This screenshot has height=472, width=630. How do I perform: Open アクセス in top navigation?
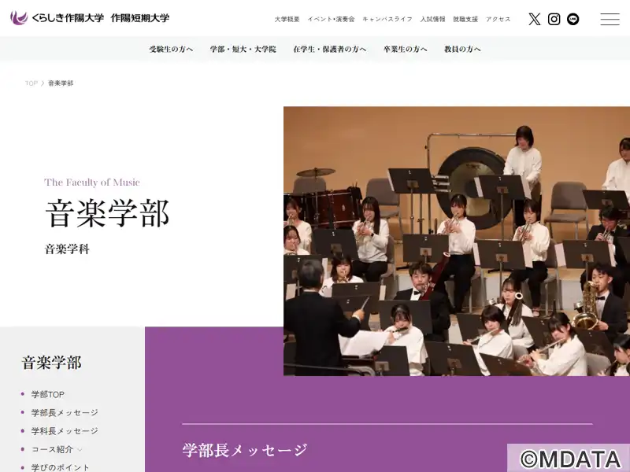[498, 19]
